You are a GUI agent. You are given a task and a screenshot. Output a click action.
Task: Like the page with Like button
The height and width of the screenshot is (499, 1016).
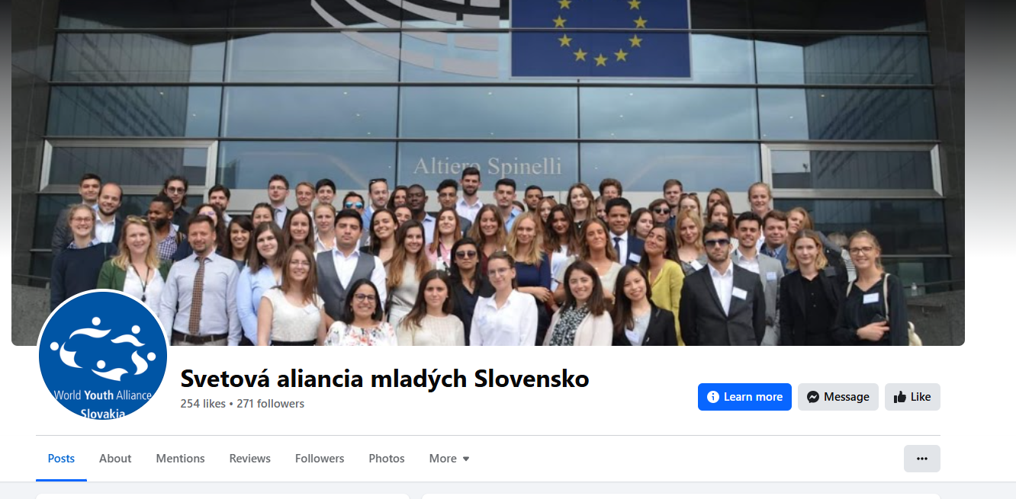pos(912,397)
